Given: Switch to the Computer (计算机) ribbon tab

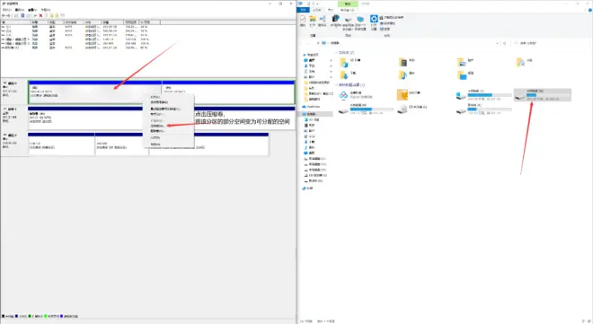Looking at the screenshot, I should pos(317,10).
